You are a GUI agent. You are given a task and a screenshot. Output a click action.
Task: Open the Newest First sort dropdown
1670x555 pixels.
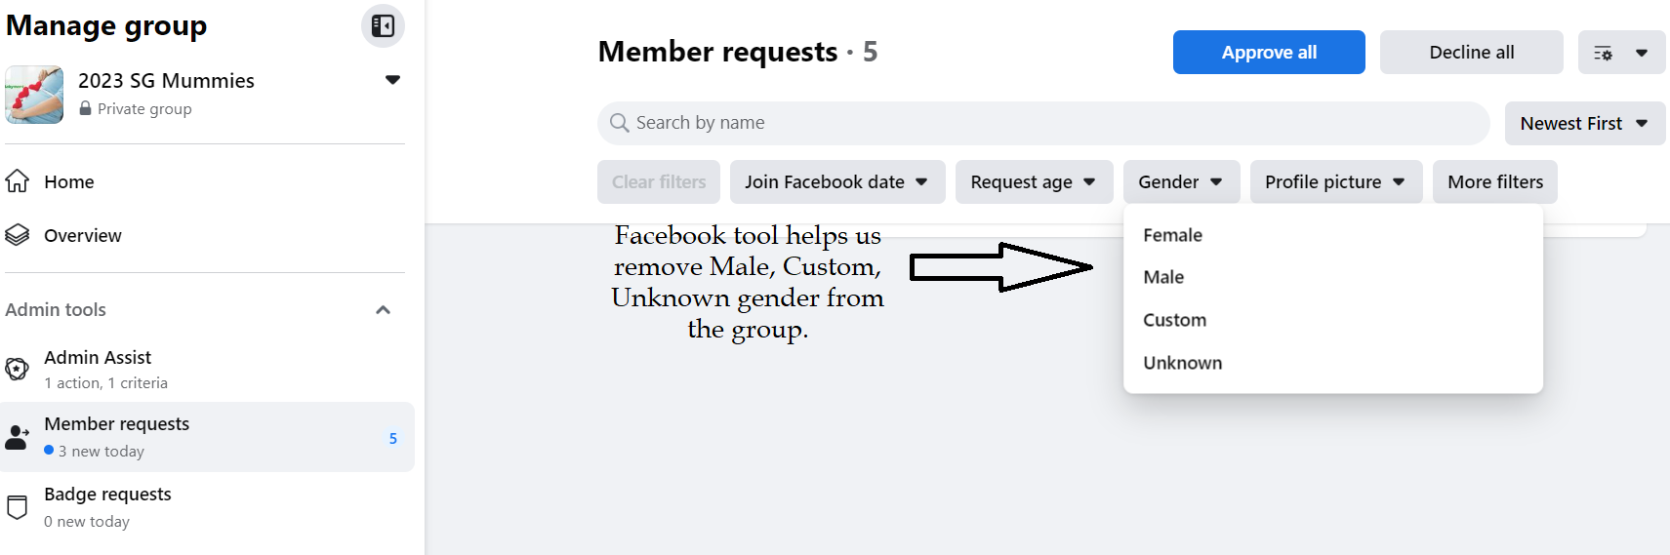point(1584,124)
